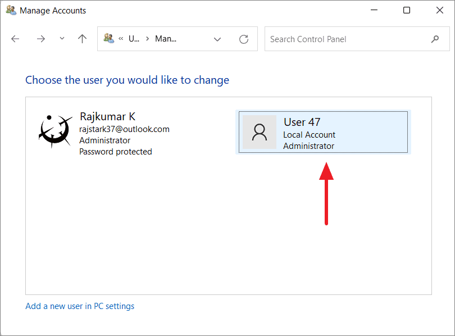
Task: Refresh the Manage Accounts page
Action: (243, 39)
